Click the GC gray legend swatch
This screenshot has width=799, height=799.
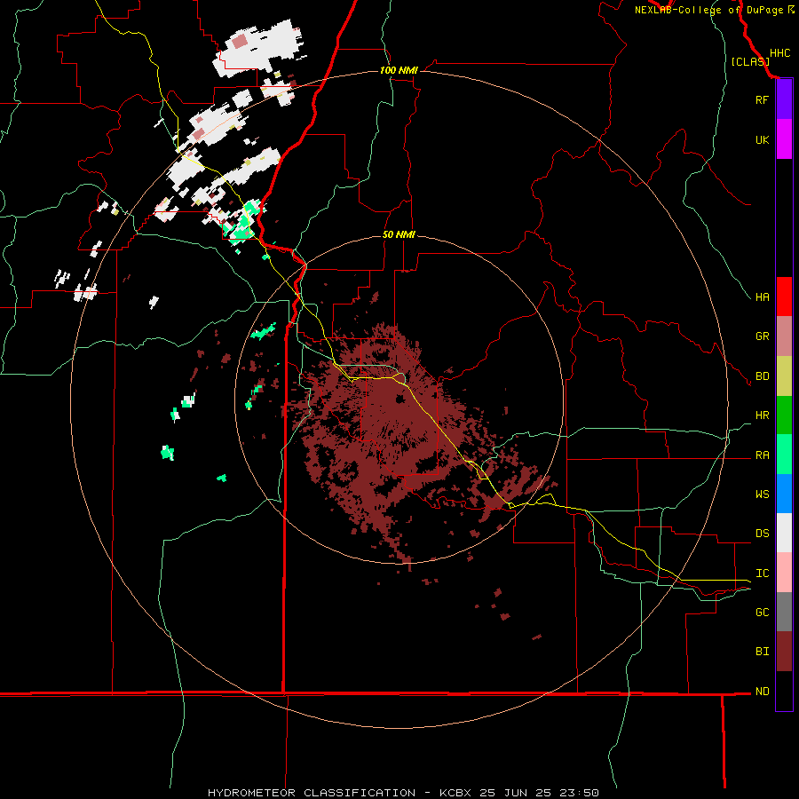coord(784,612)
